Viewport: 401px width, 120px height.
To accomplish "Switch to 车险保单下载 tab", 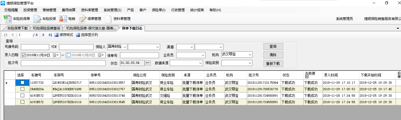I will [x=18, y=28].
